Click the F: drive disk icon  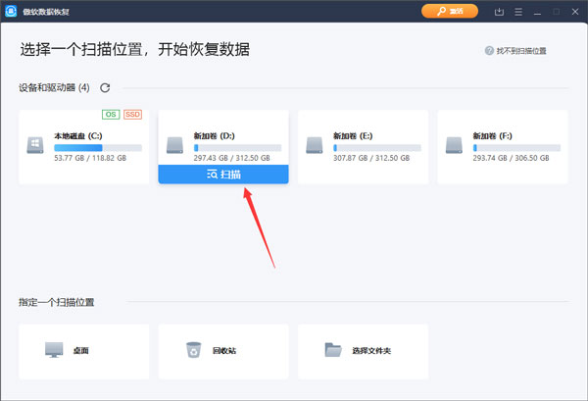[454, 145]
